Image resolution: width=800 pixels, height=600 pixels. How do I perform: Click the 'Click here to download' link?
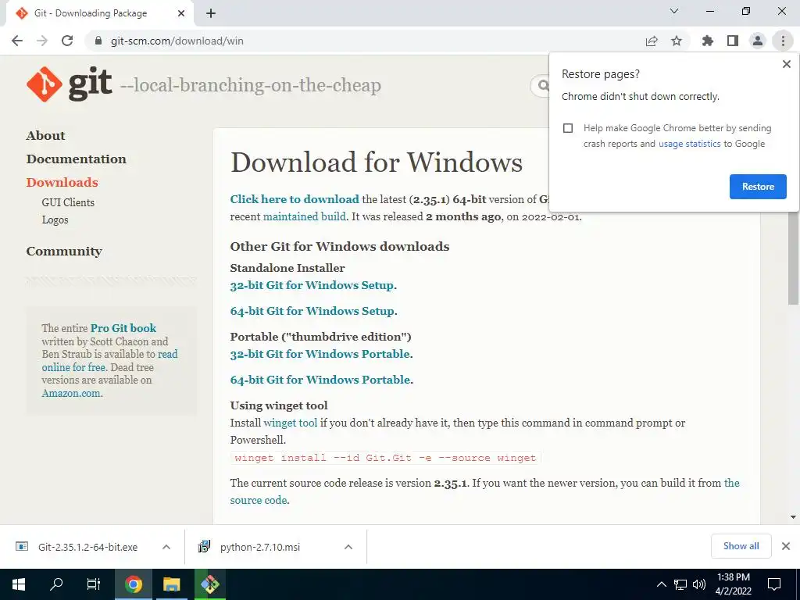click(295, 199)
